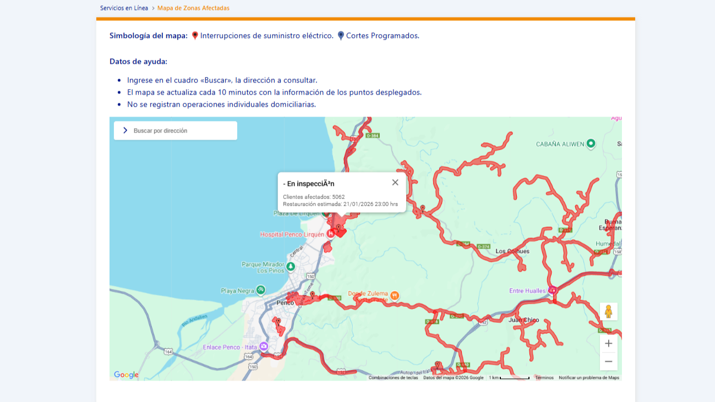Zoom out of the map

click(x=608, y=361)
